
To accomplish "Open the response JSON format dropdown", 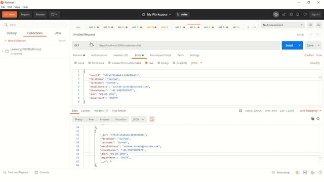I will (x=138, y=119).
